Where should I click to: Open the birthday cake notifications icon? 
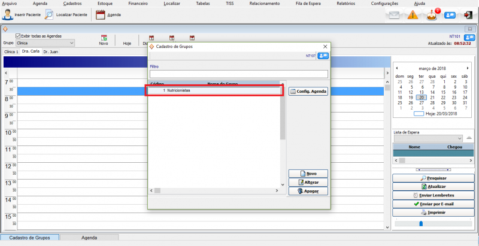tap(431, 15)
